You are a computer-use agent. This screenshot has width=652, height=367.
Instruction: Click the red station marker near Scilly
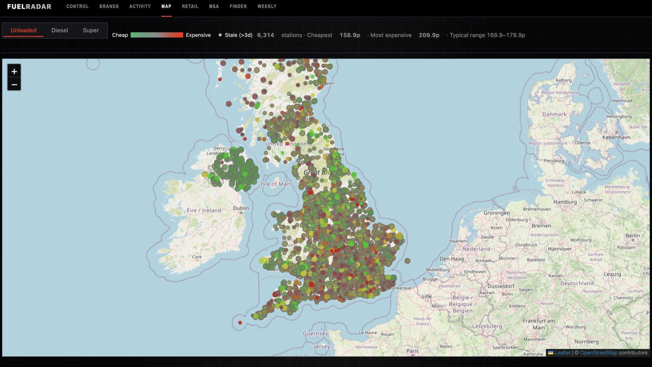point(240,323)
